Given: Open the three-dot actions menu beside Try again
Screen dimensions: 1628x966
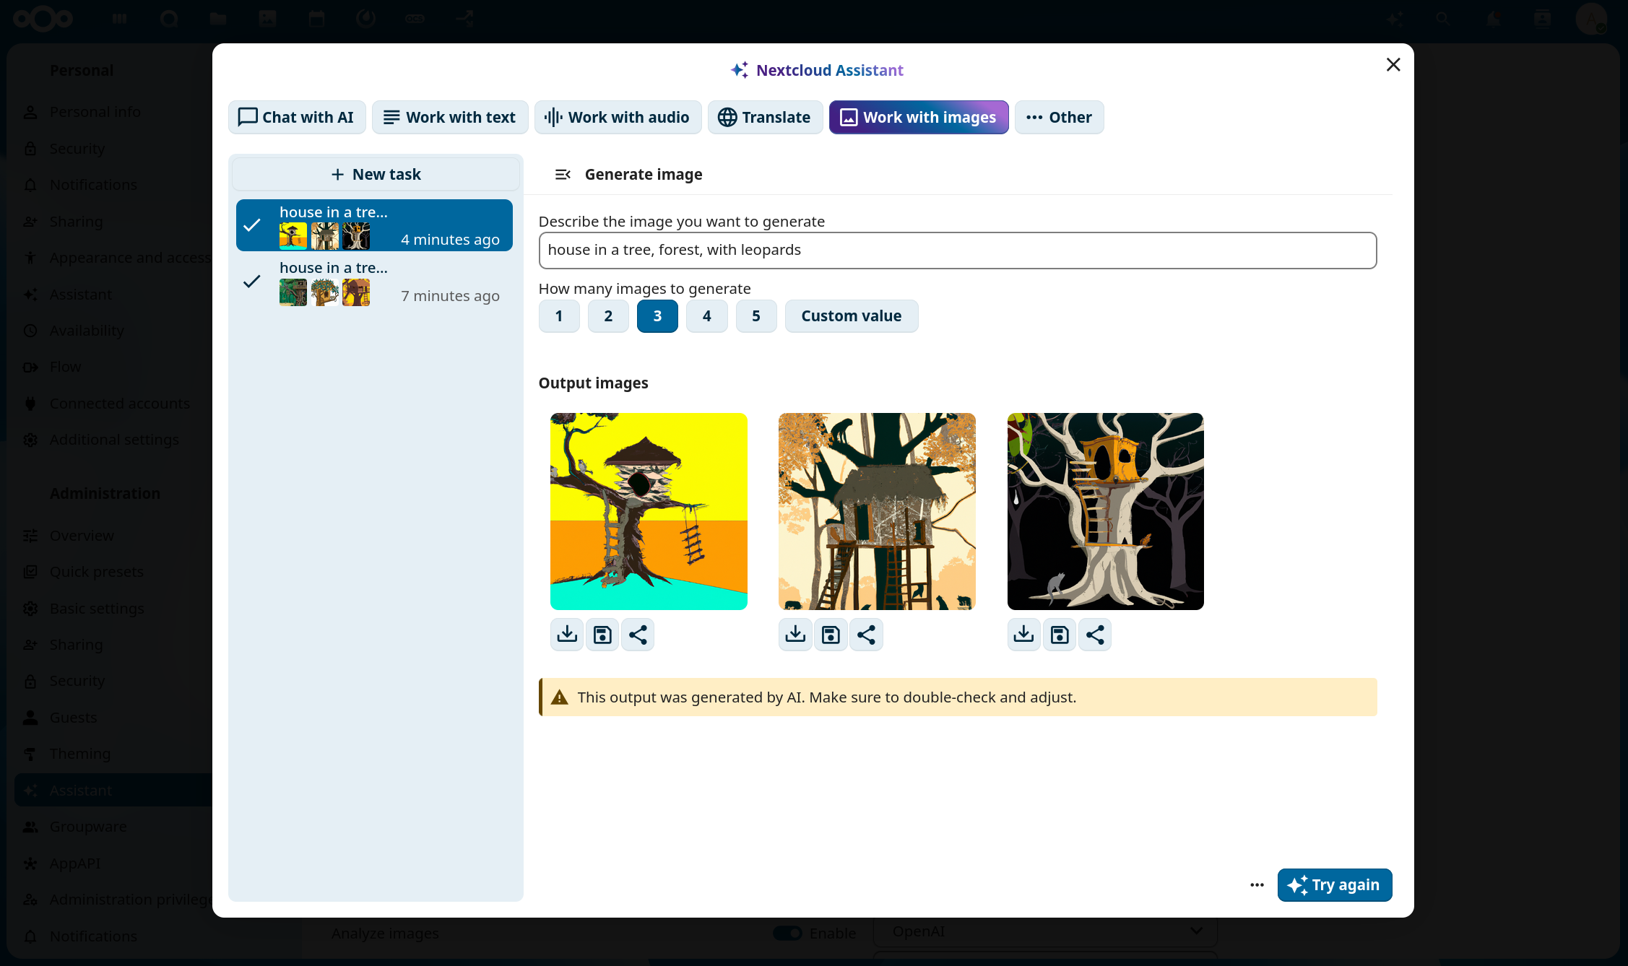Looking at the screenshot, I should pos(1257,885).
